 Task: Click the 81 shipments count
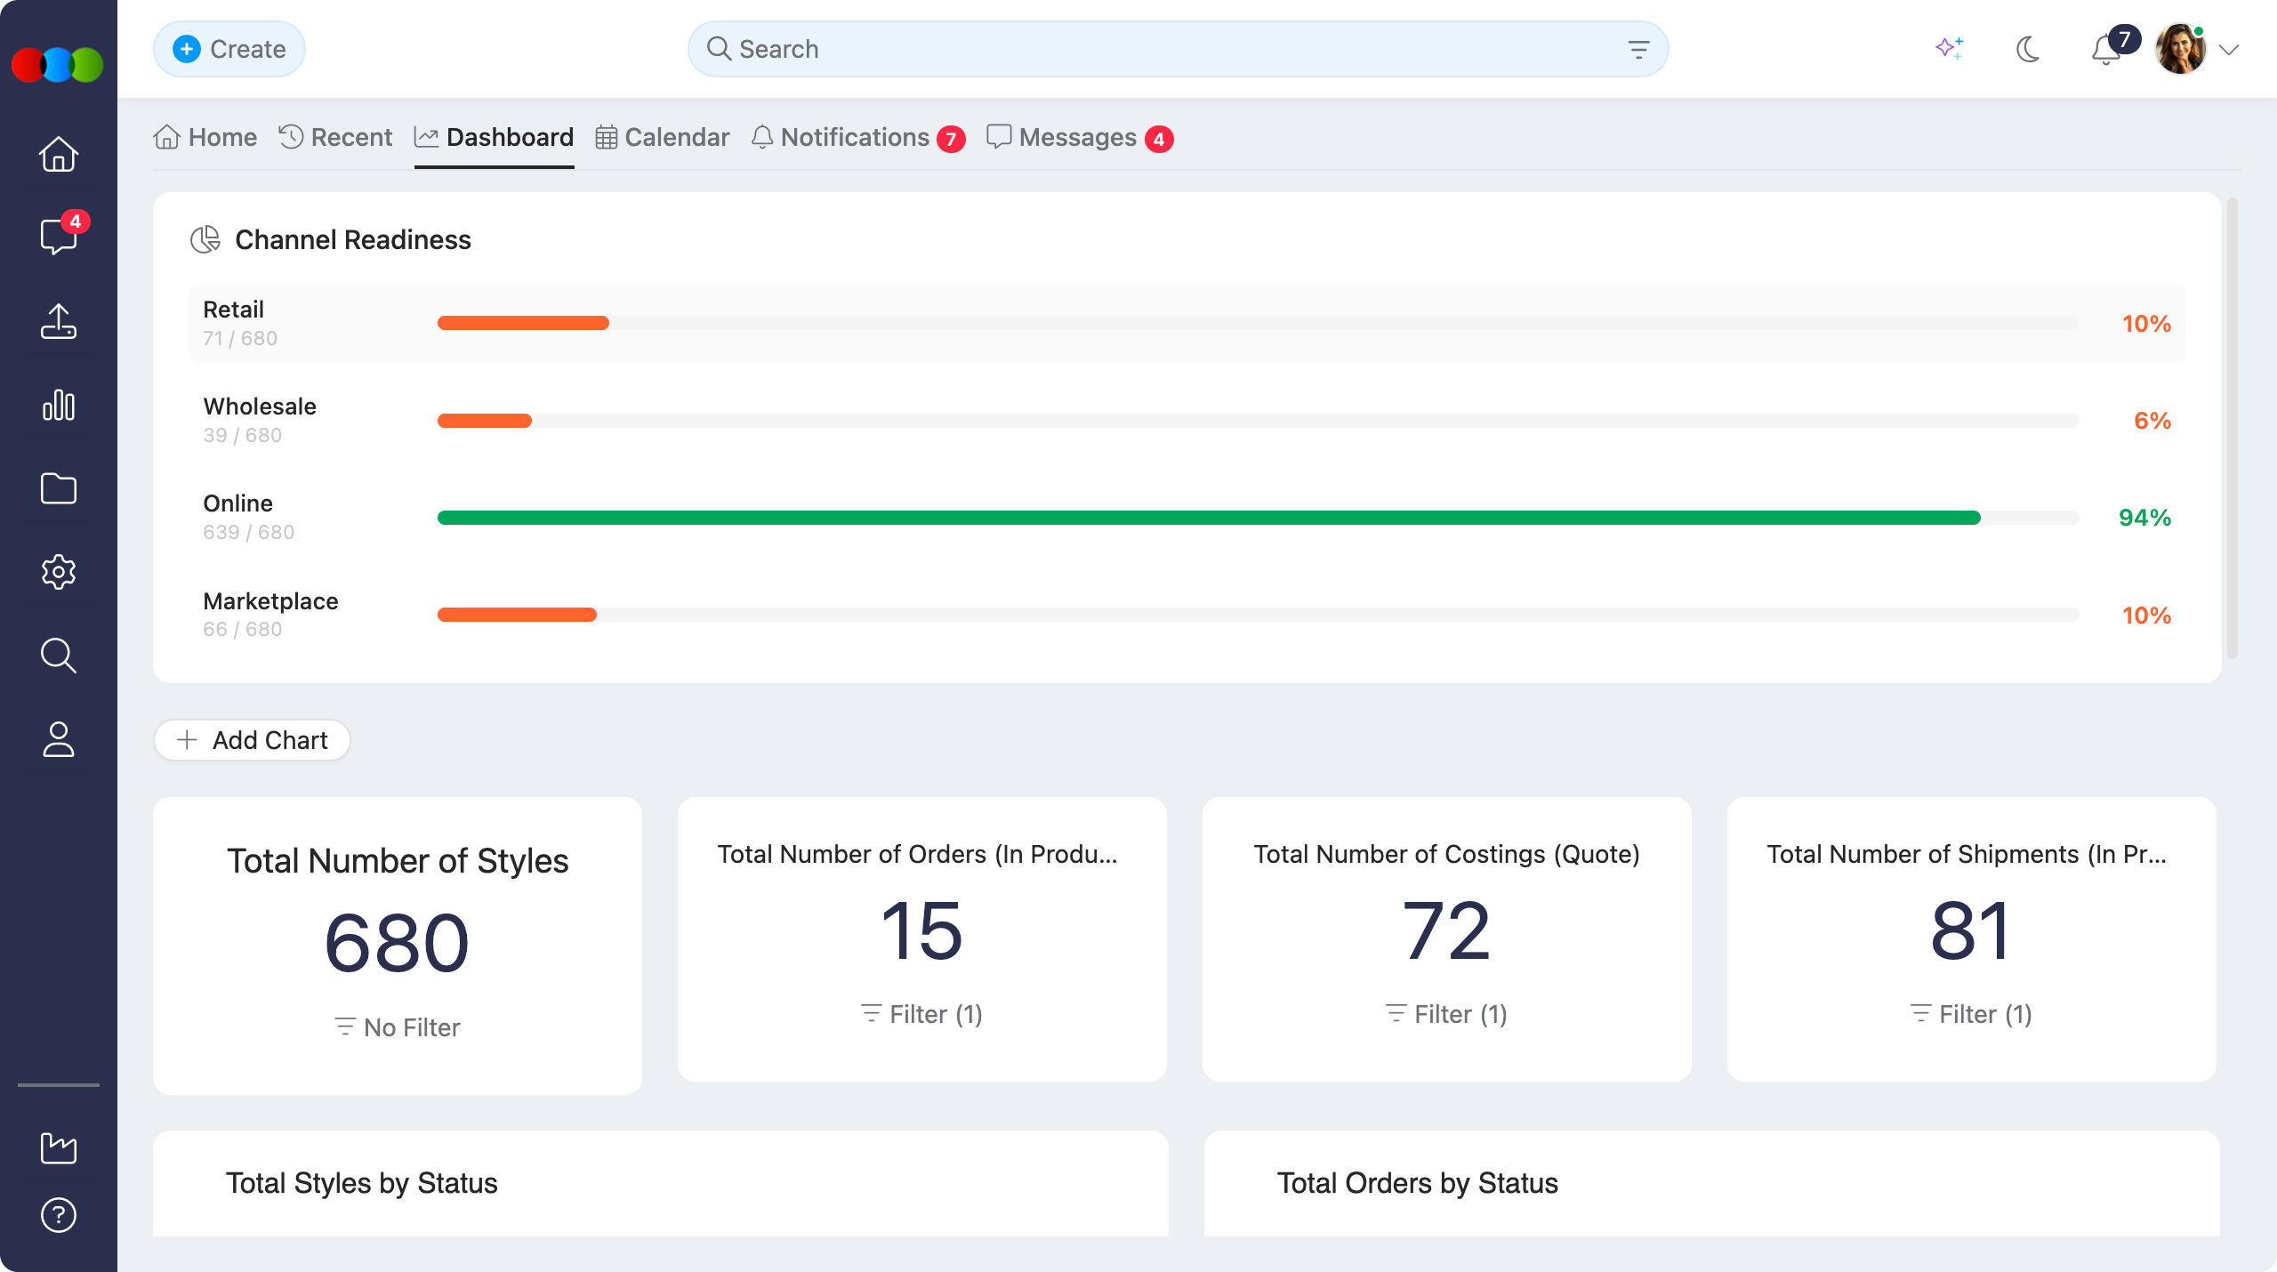point(1972,931)
